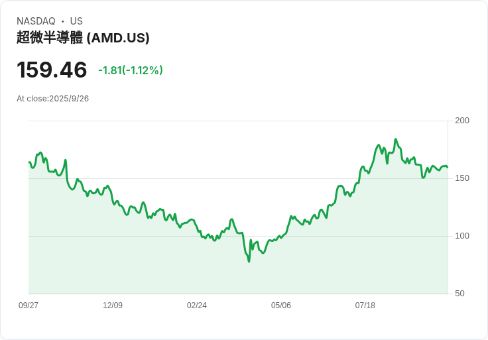488x340 pixels.
Task: Open the 超微半導體 (AMD.US) stock title
Action: pyautogui.click(x=83, y=38)
